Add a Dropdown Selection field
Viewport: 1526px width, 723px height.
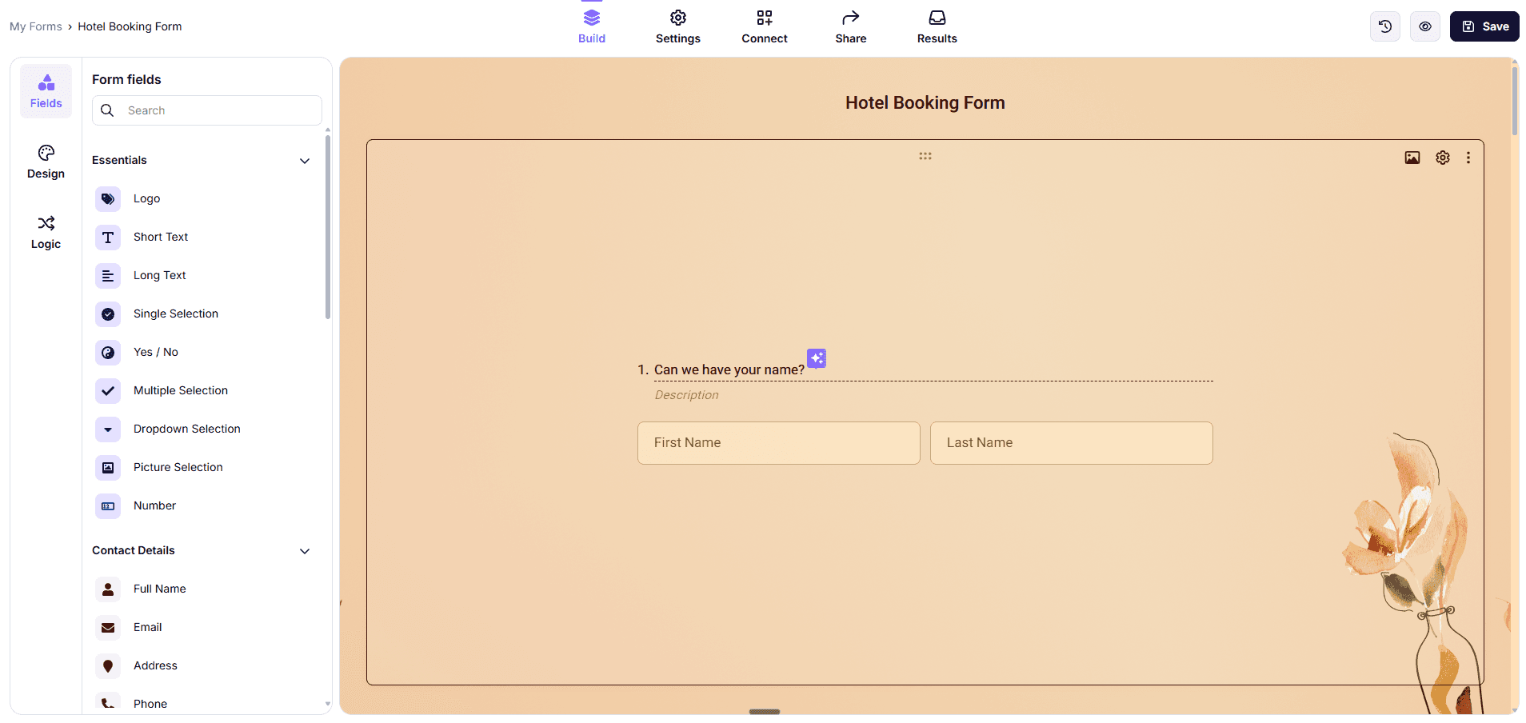coord(186,429)
